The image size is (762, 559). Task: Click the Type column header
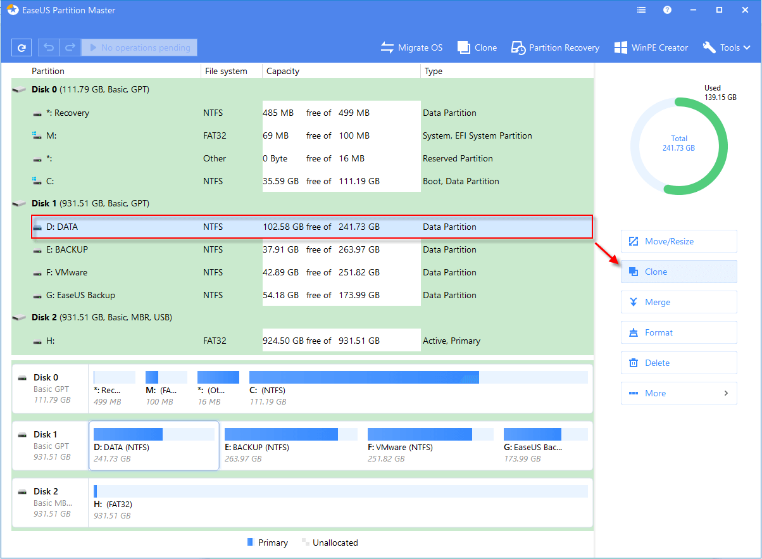pyautogui.click(x=434, y=71)
